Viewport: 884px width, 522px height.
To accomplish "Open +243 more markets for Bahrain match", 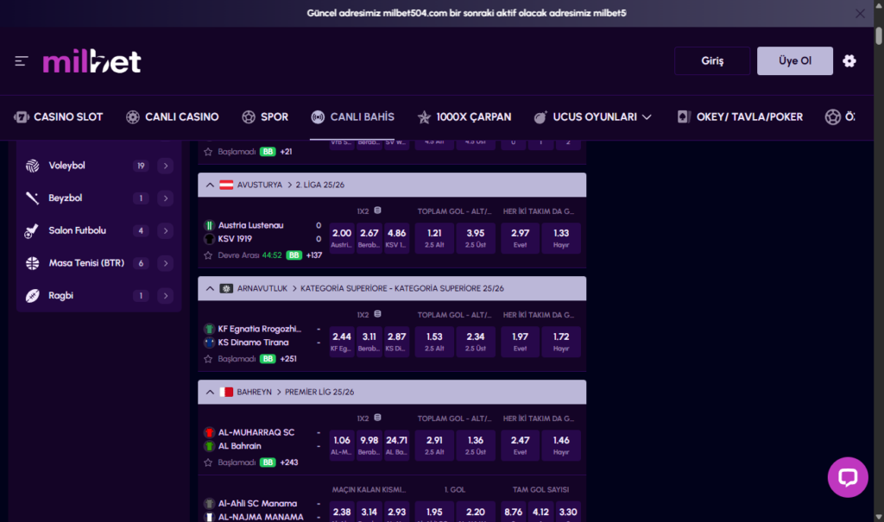I will (288, 462).
